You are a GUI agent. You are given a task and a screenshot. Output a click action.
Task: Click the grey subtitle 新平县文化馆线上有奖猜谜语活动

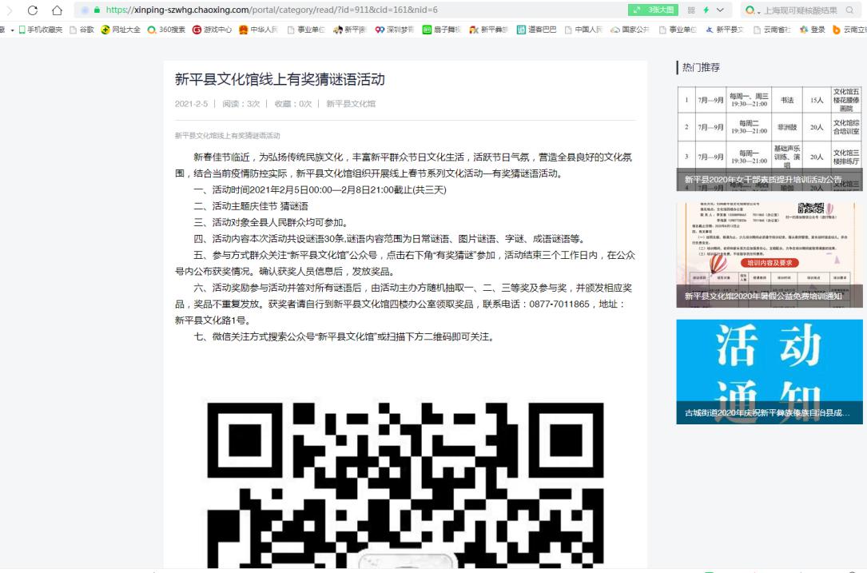click(x=227, y=136)
